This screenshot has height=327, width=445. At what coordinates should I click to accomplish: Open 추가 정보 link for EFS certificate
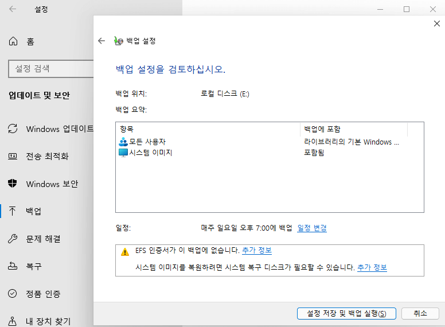coord(257,250)
